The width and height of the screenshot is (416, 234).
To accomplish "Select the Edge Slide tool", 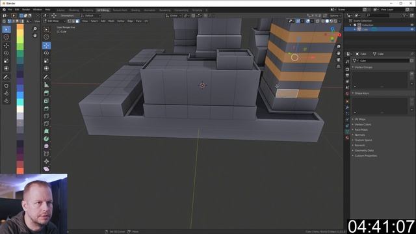I will coord(46,154).
